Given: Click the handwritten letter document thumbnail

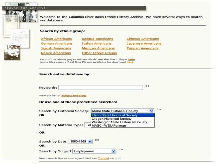Looking at the screenshot, I should click(x=20, y=38).
